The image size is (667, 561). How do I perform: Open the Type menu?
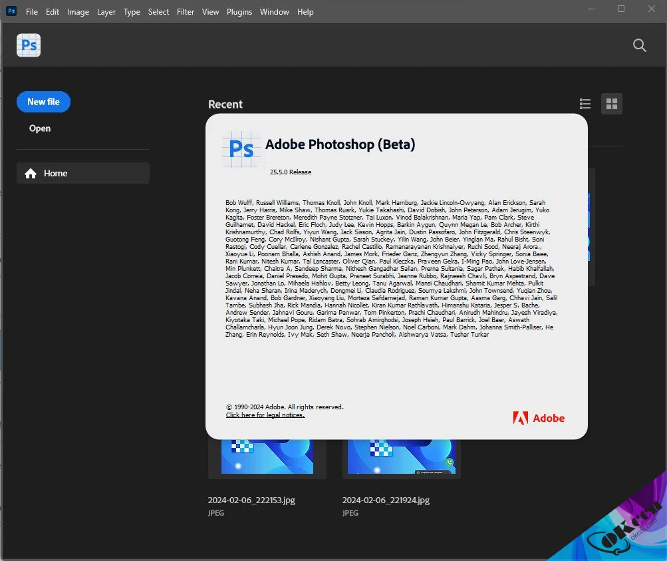pos(132,12)
